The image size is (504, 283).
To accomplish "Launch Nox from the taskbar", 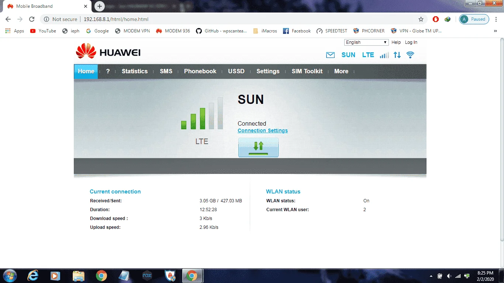I will [x=147, y=276].
